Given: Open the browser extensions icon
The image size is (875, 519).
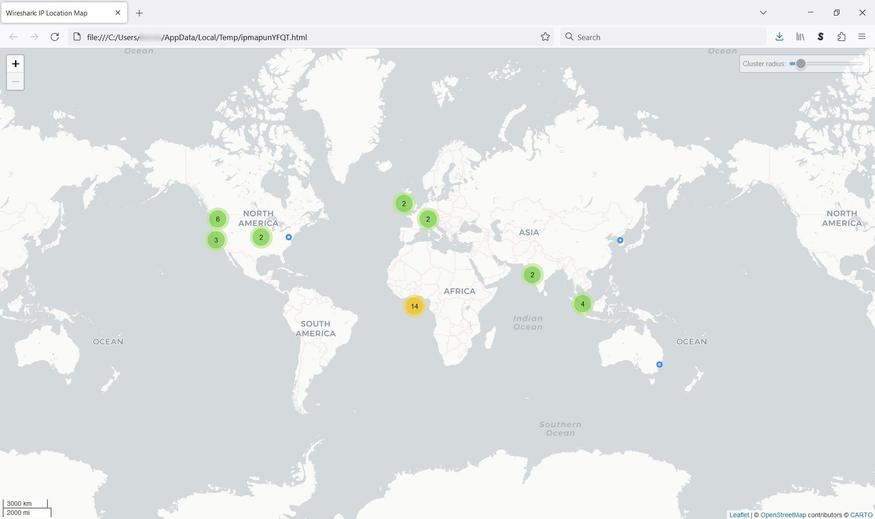Looking at the screenshot, I should tap(841, 37).
